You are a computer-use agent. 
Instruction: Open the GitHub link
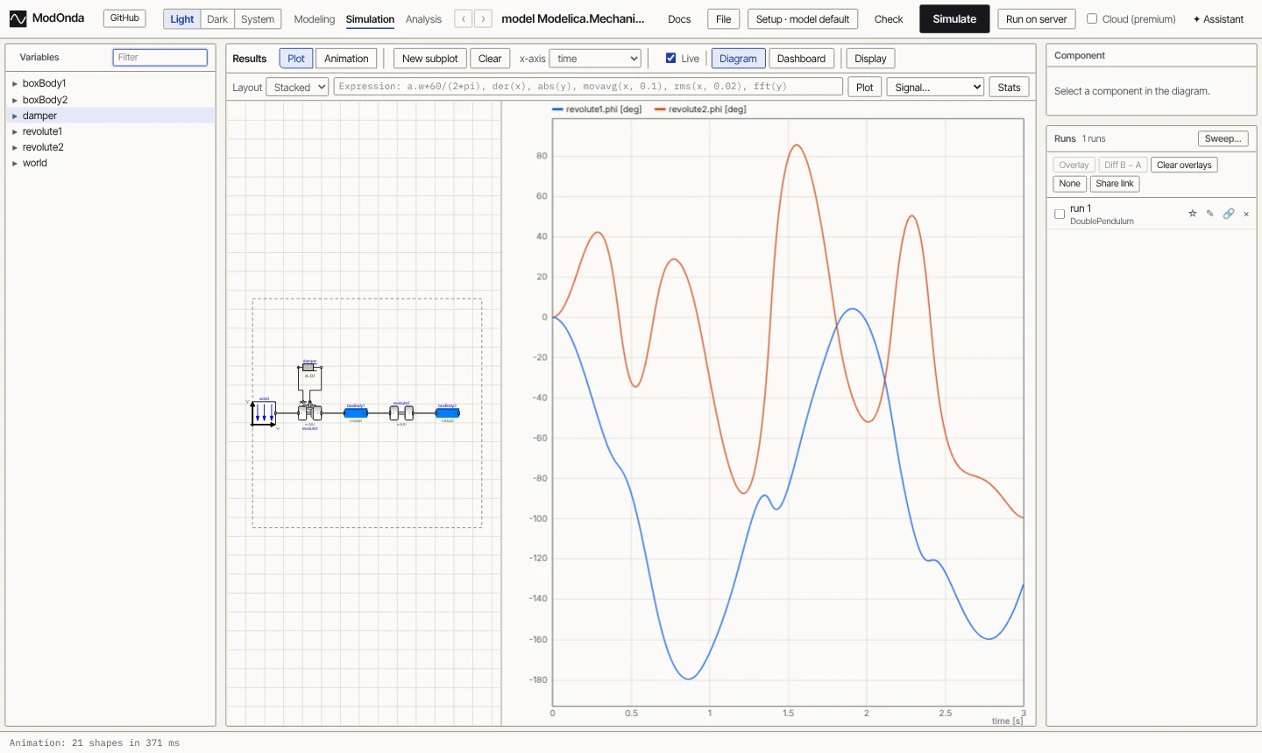pyautogui.click(x=124, y=18)
